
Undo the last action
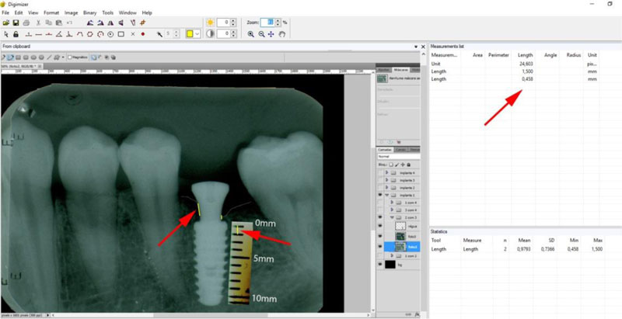click(x=69, y=23)
